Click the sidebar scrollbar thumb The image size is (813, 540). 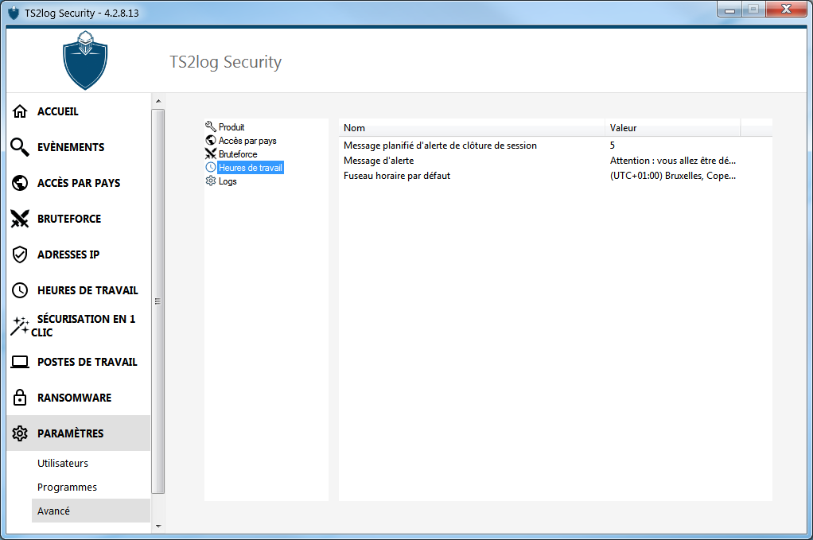[158, 301]
